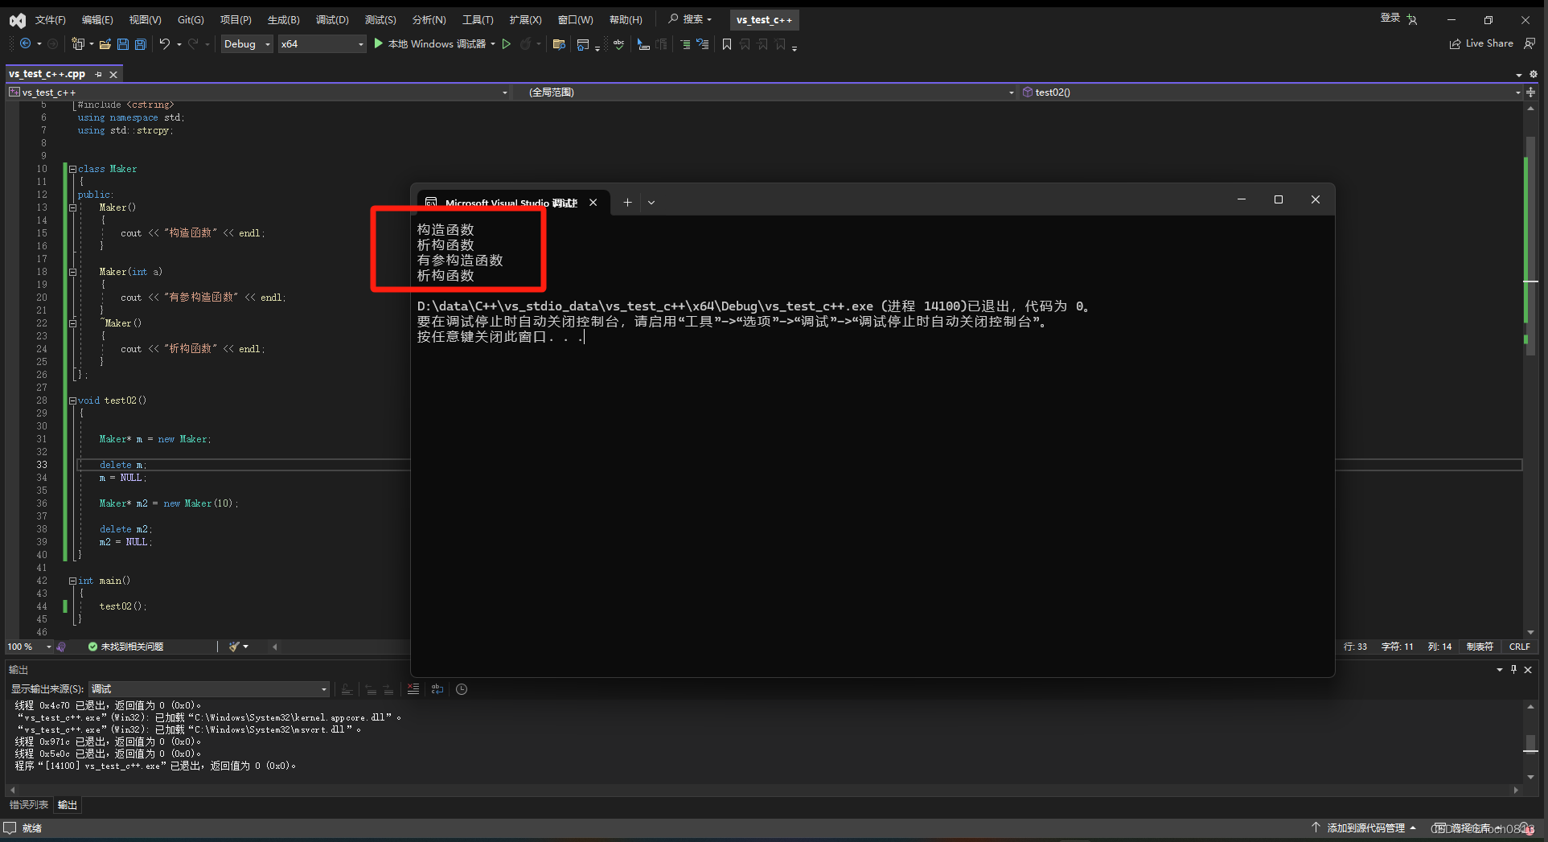Click the start without debugging outlined play icon
Viewport: 1548px width, 842px height.
pos(507,44)
